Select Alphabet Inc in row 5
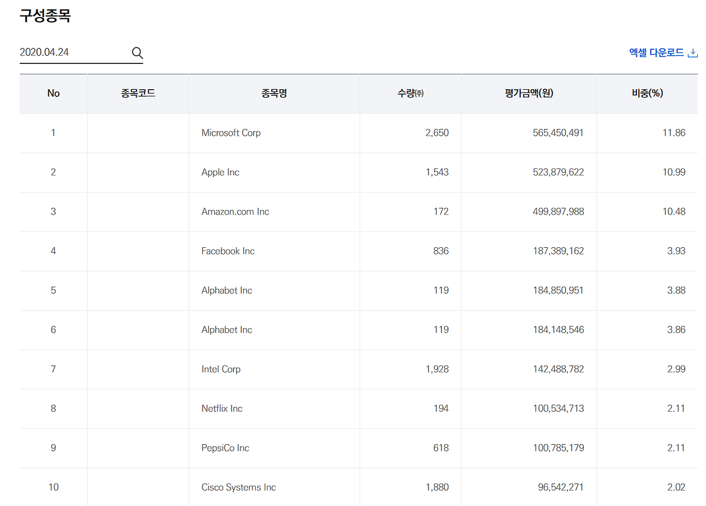Viewport: 706px width, 506px height. [227, 290]
